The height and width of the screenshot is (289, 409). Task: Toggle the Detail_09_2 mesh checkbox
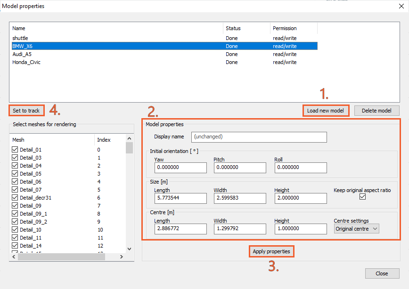click(x=15, y=222)
